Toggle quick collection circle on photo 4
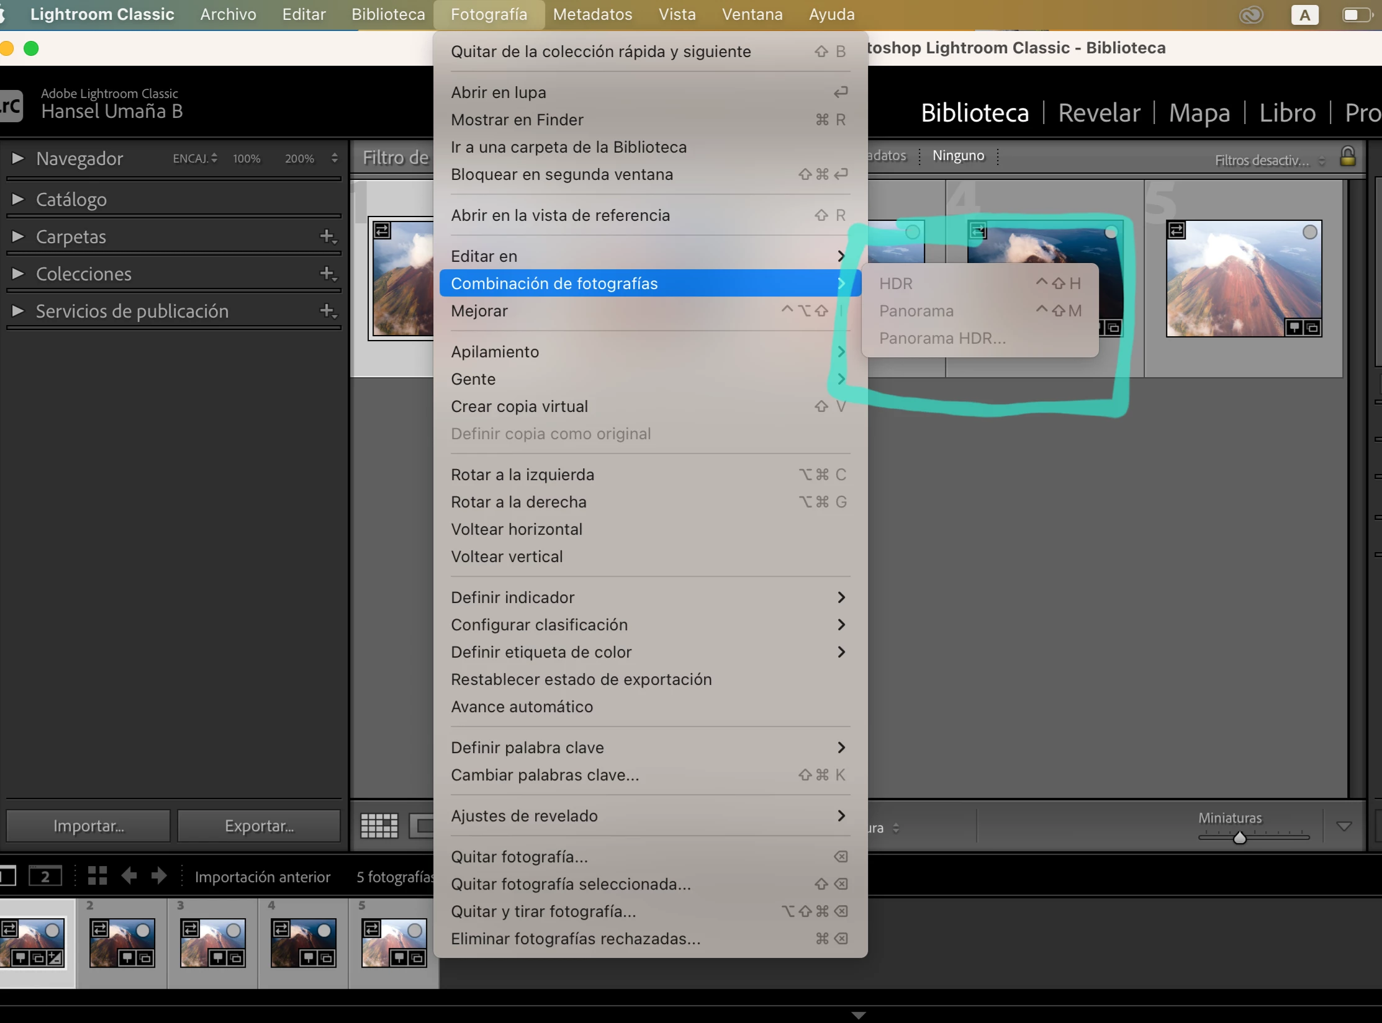 [x=1111, y=232]
